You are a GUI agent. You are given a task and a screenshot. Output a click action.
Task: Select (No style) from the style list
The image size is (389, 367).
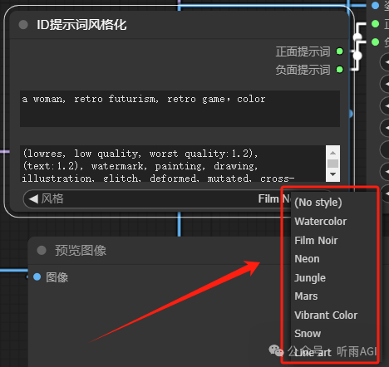(318, 203)
